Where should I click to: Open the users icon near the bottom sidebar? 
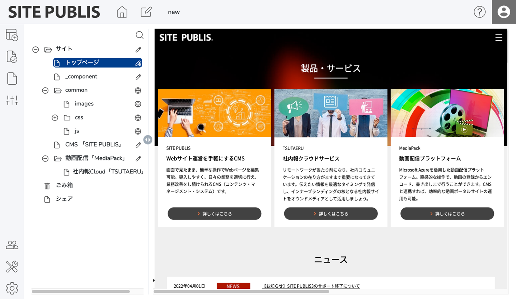click(x=12, y=244)
